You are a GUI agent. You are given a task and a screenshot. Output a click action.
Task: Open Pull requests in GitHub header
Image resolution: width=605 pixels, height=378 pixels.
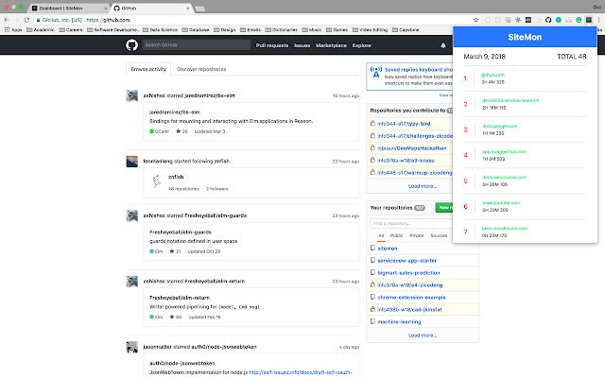click(272, 45)
